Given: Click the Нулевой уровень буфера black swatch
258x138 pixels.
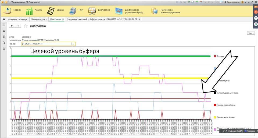Looking at the screenshot, I should click(215, 93).
